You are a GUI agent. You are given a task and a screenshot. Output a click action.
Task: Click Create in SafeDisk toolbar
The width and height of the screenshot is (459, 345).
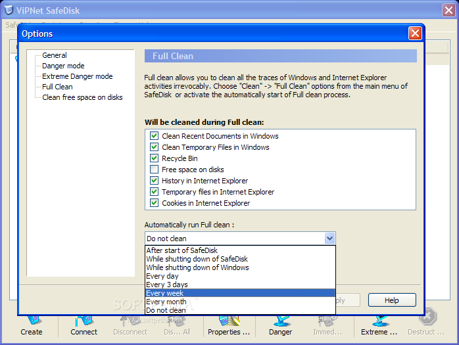point(32,327)
